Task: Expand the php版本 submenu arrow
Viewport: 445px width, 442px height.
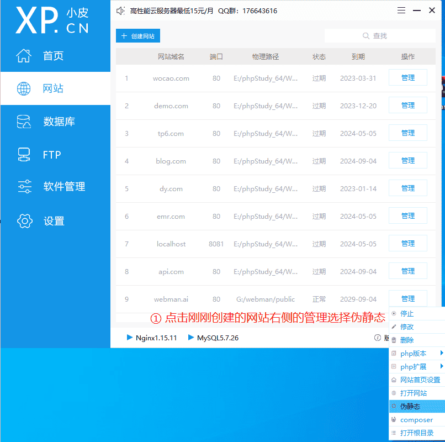Action: click(x=441, y=353)
